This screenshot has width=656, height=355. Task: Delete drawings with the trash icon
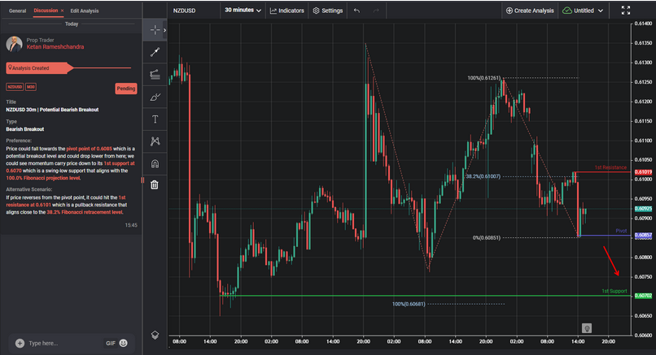coord(155,184)
